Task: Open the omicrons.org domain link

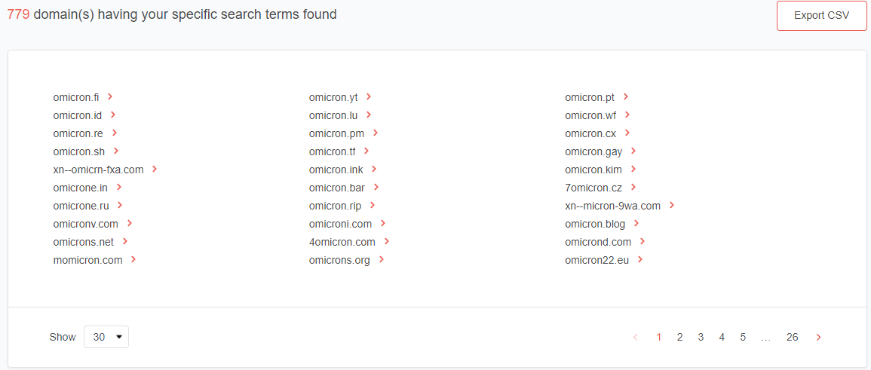Action: pos(339,260)
